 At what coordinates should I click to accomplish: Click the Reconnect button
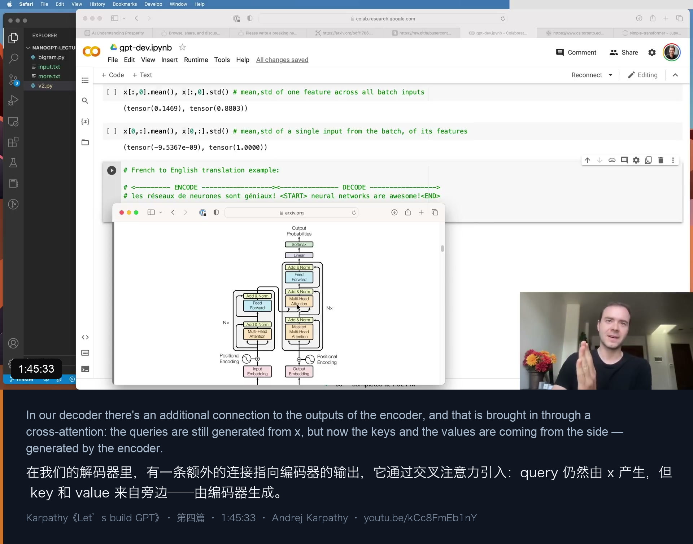(587, 75)
